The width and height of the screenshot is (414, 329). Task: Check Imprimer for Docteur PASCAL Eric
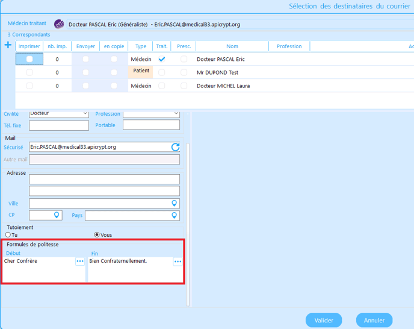coord(29,59)
